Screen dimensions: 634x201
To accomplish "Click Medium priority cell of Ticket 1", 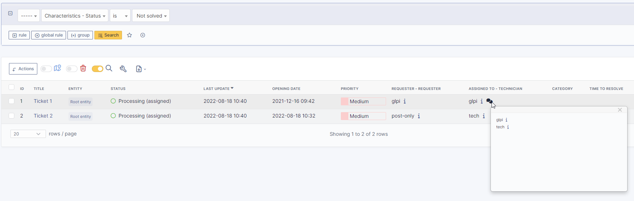I will (363, 101).
